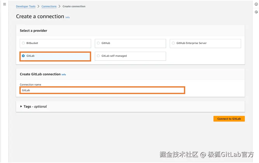
Task: Go to Developer Tools breadcrumb
Action: (26, 6)
